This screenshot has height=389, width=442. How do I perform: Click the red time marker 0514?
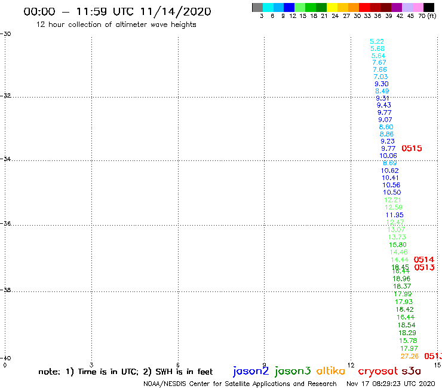pos(424,259)
